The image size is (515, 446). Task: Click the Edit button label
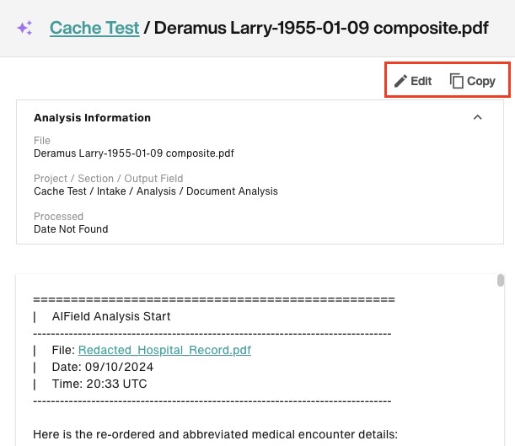coord(421,81)
